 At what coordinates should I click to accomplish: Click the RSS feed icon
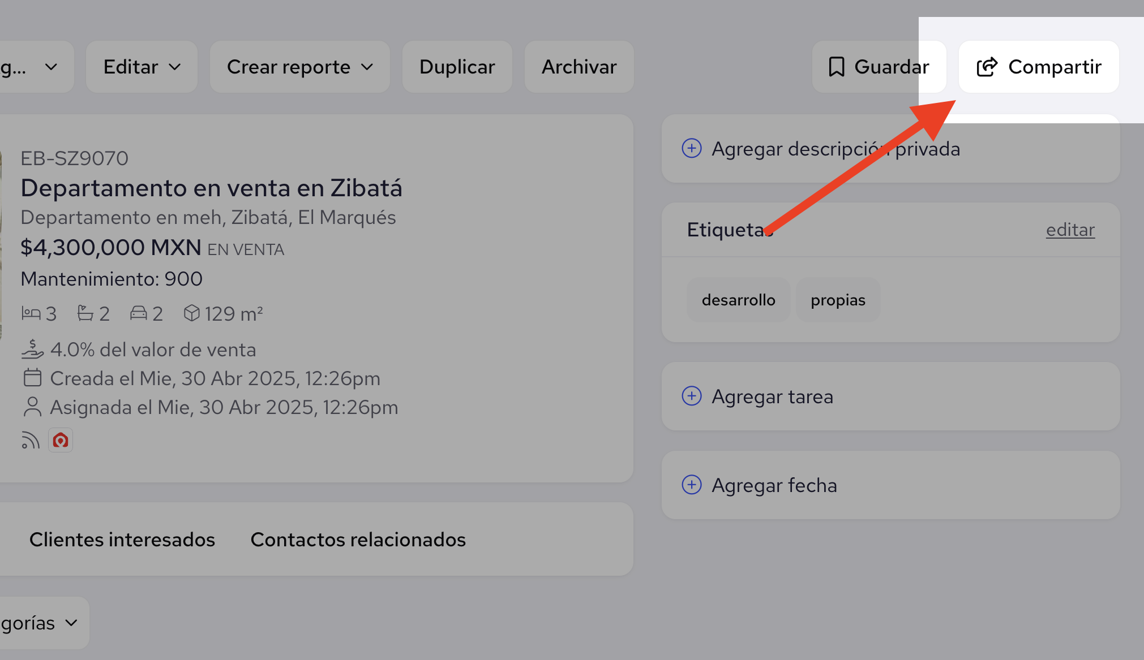point(31,440)
